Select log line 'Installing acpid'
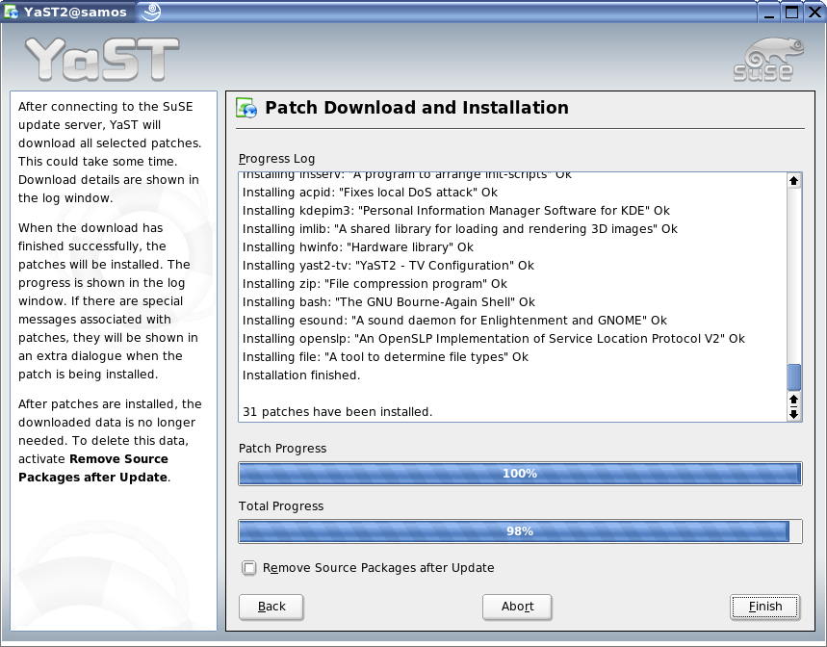 (x=370, y=193)
